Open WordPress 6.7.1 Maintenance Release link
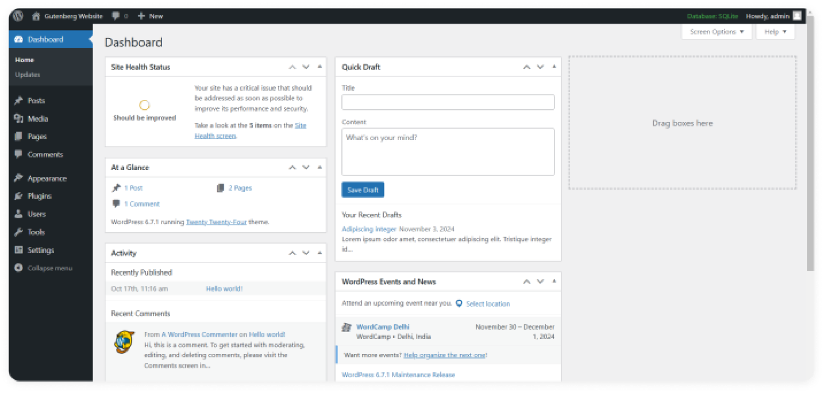This screenshot has width=824, height=393. pyautogui.click(x=399, y=375)
